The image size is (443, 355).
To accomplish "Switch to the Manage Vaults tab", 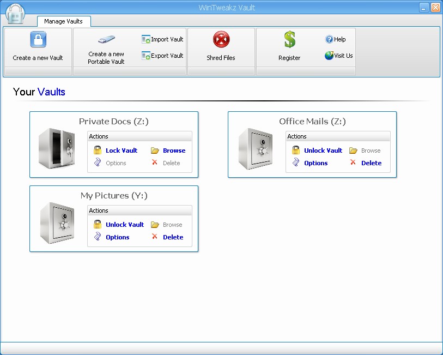I will point(64,21).
